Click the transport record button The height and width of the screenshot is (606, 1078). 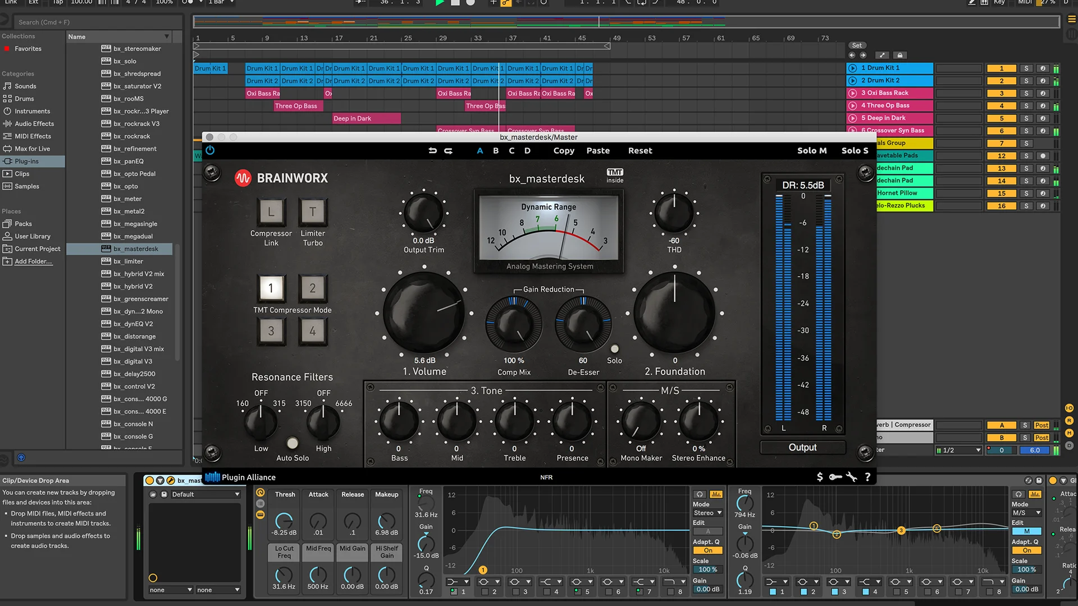[471, 2]
